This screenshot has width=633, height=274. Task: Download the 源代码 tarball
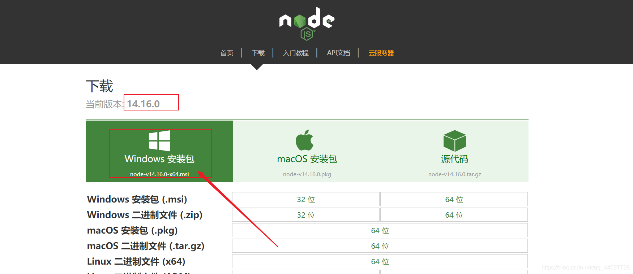click(455, 152)
